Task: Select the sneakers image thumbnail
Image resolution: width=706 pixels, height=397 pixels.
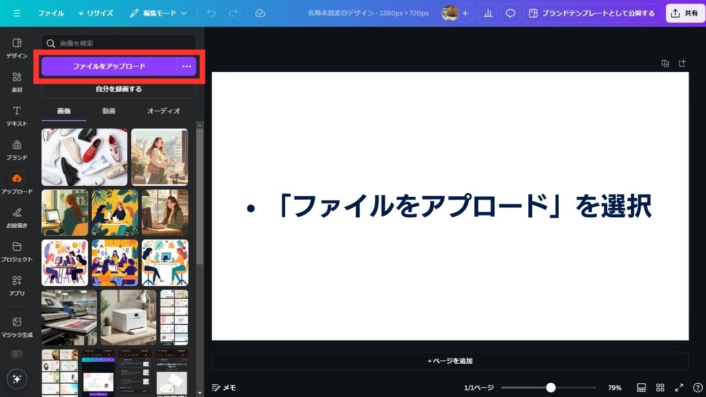Action: (x=84, y=157)
